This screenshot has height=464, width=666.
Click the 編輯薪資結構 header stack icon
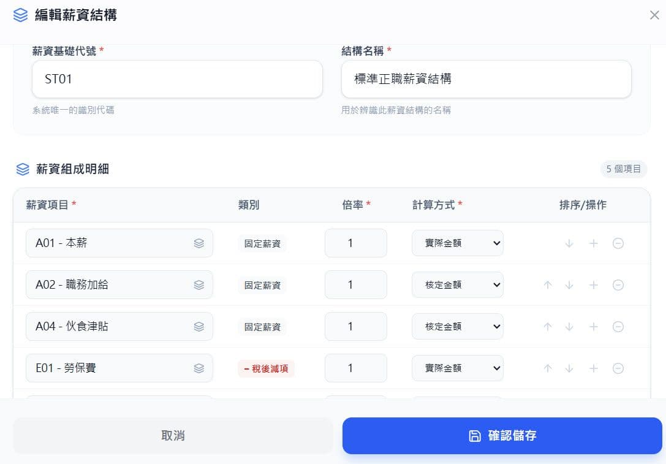click(20, 15)
